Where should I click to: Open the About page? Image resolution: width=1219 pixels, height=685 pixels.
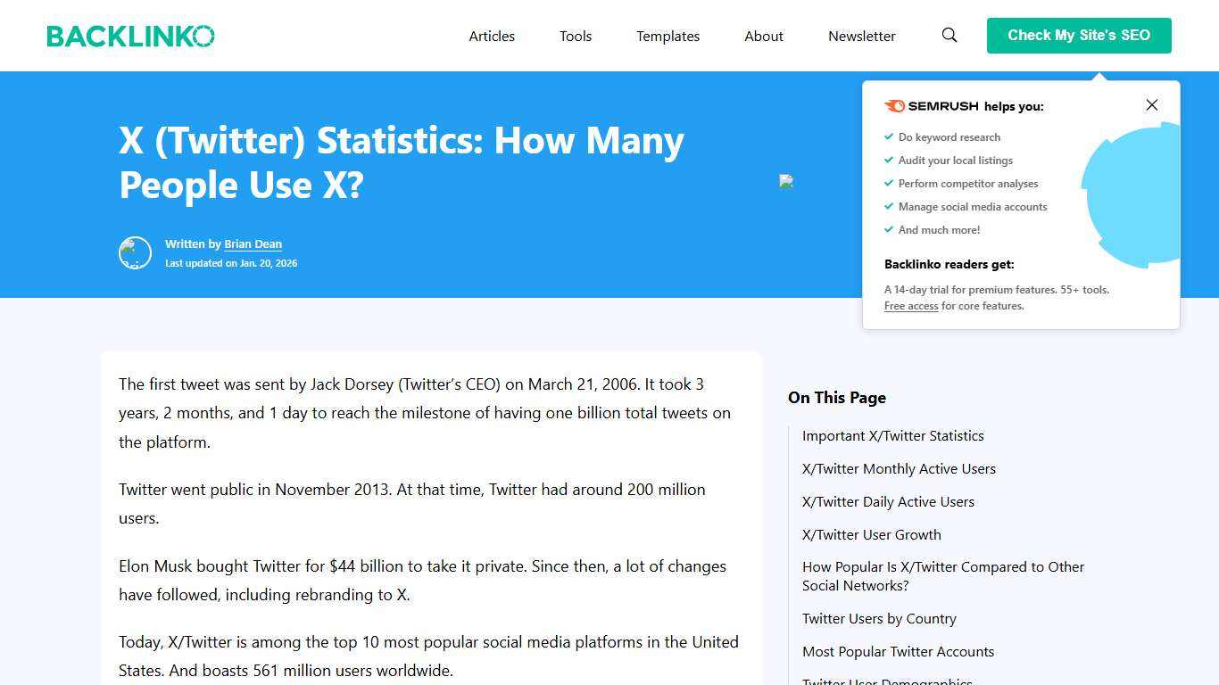tap(763, 36)
